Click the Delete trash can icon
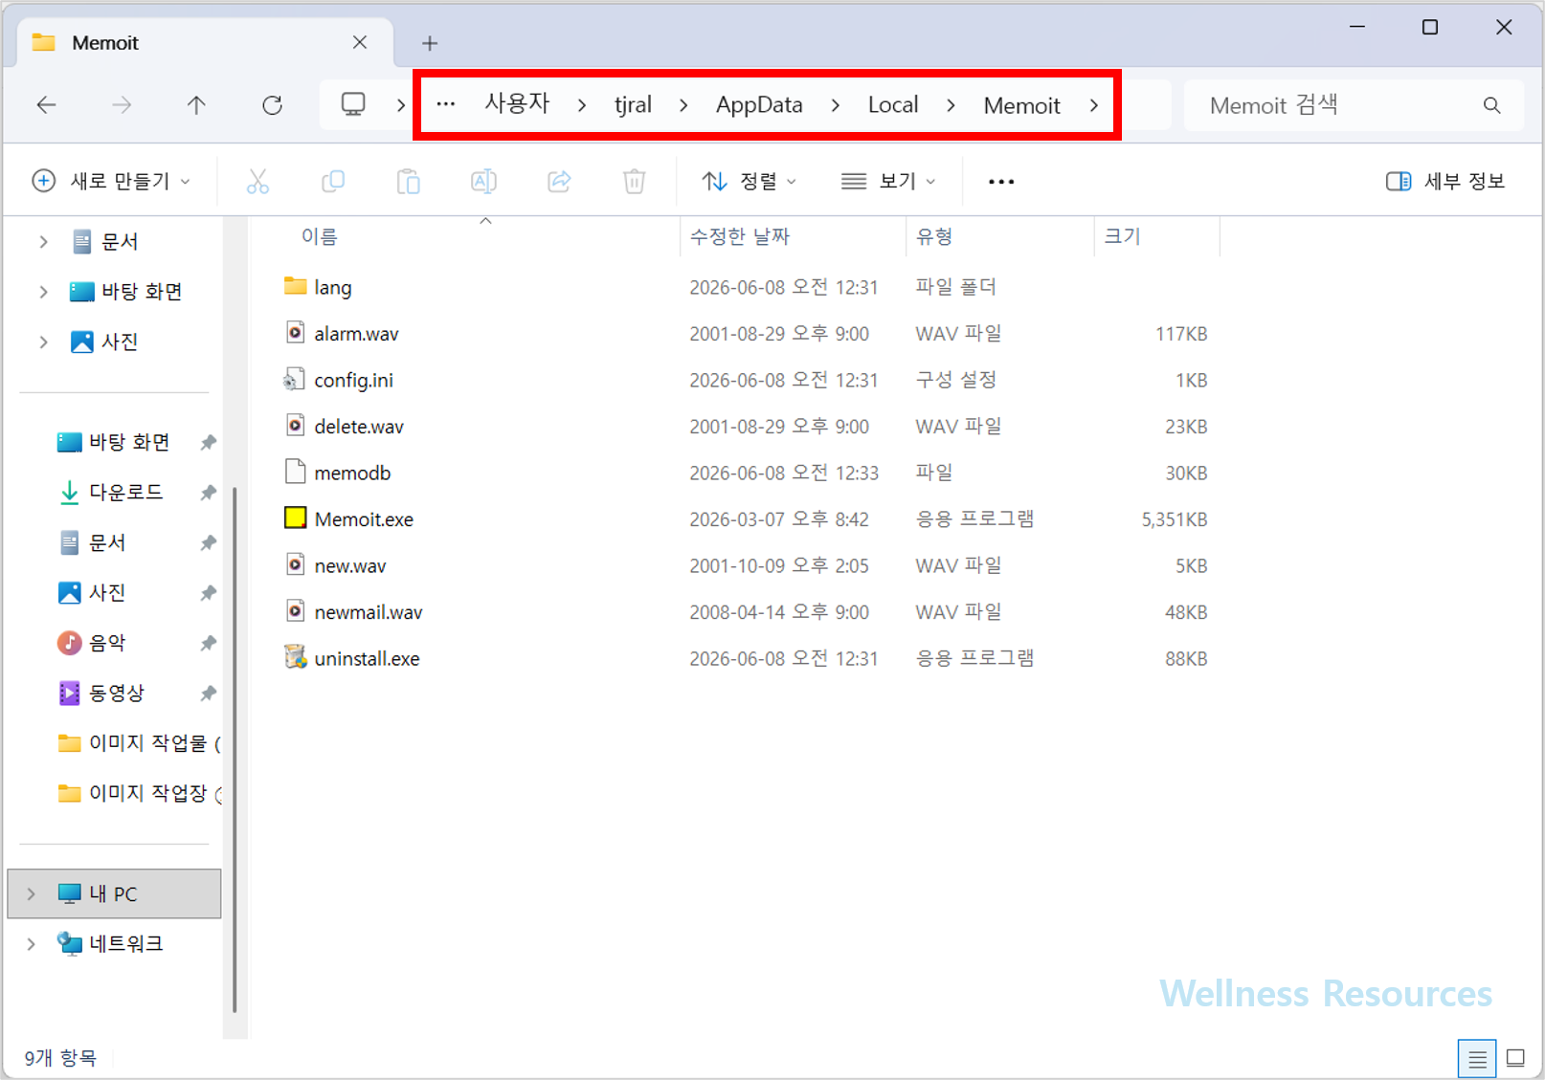The image size is (1545, 1080). [x=634, y=181]
